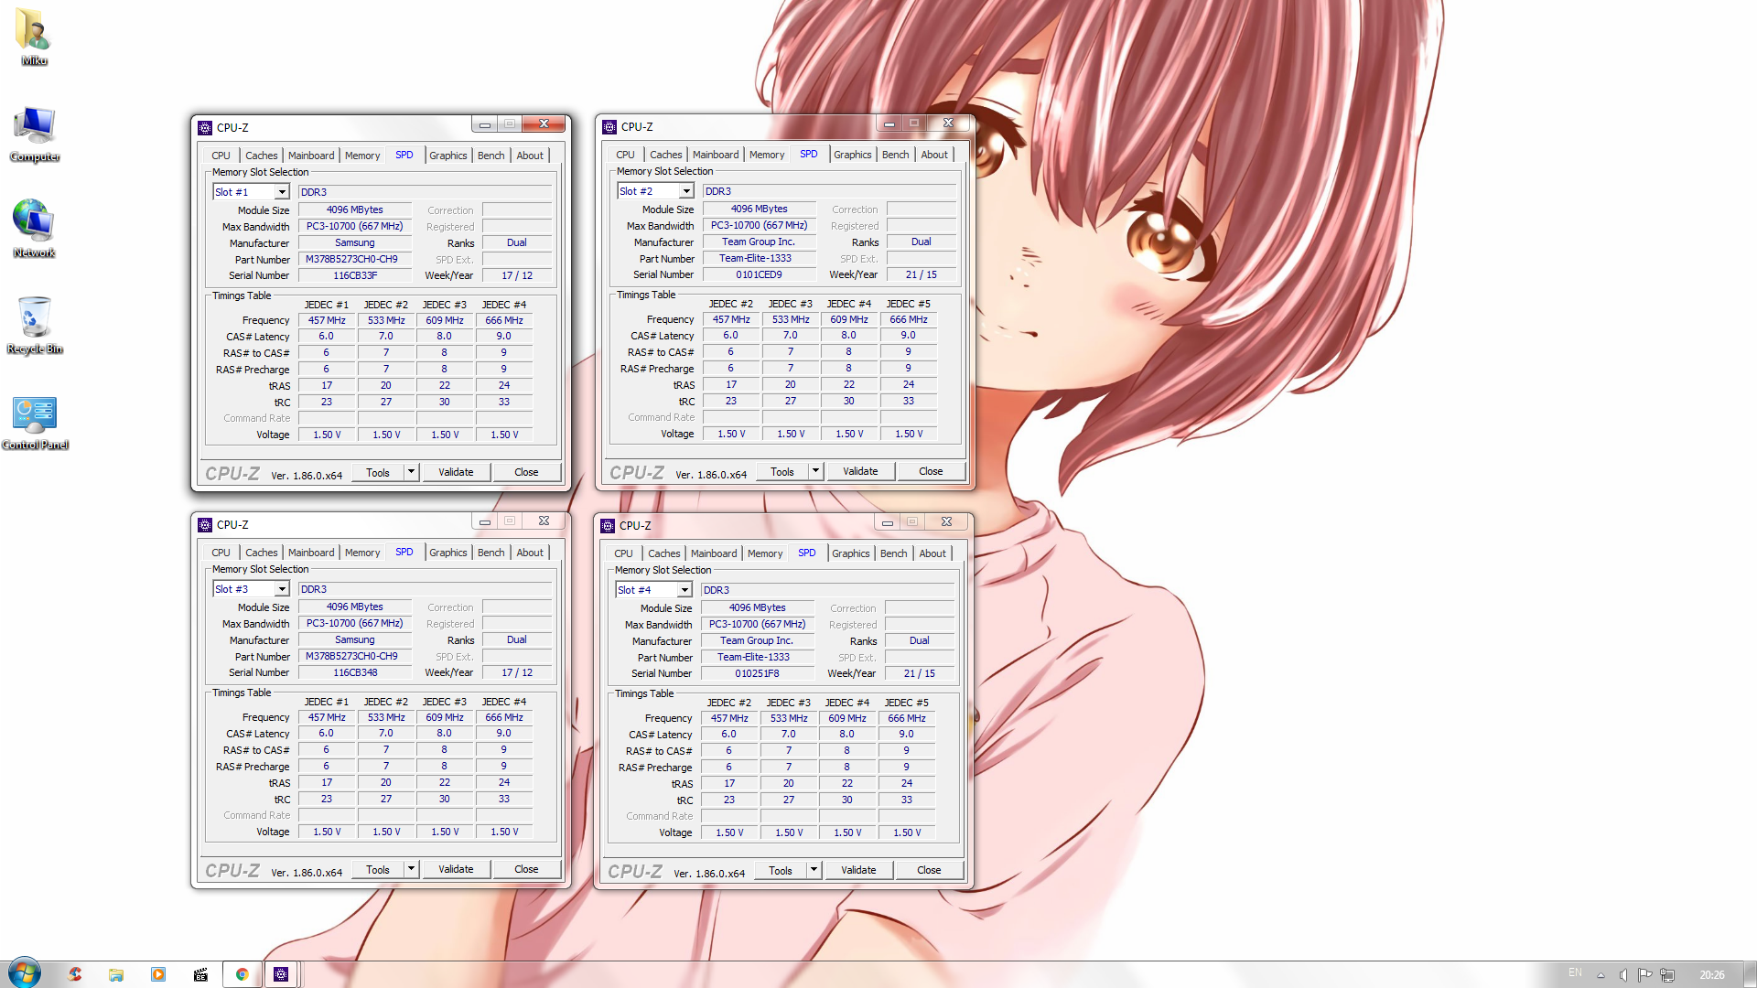Viewport: 1757px width, 988px height.
Task: Open the clapperboard BE app in taskbar
Action: coord(200,974)
